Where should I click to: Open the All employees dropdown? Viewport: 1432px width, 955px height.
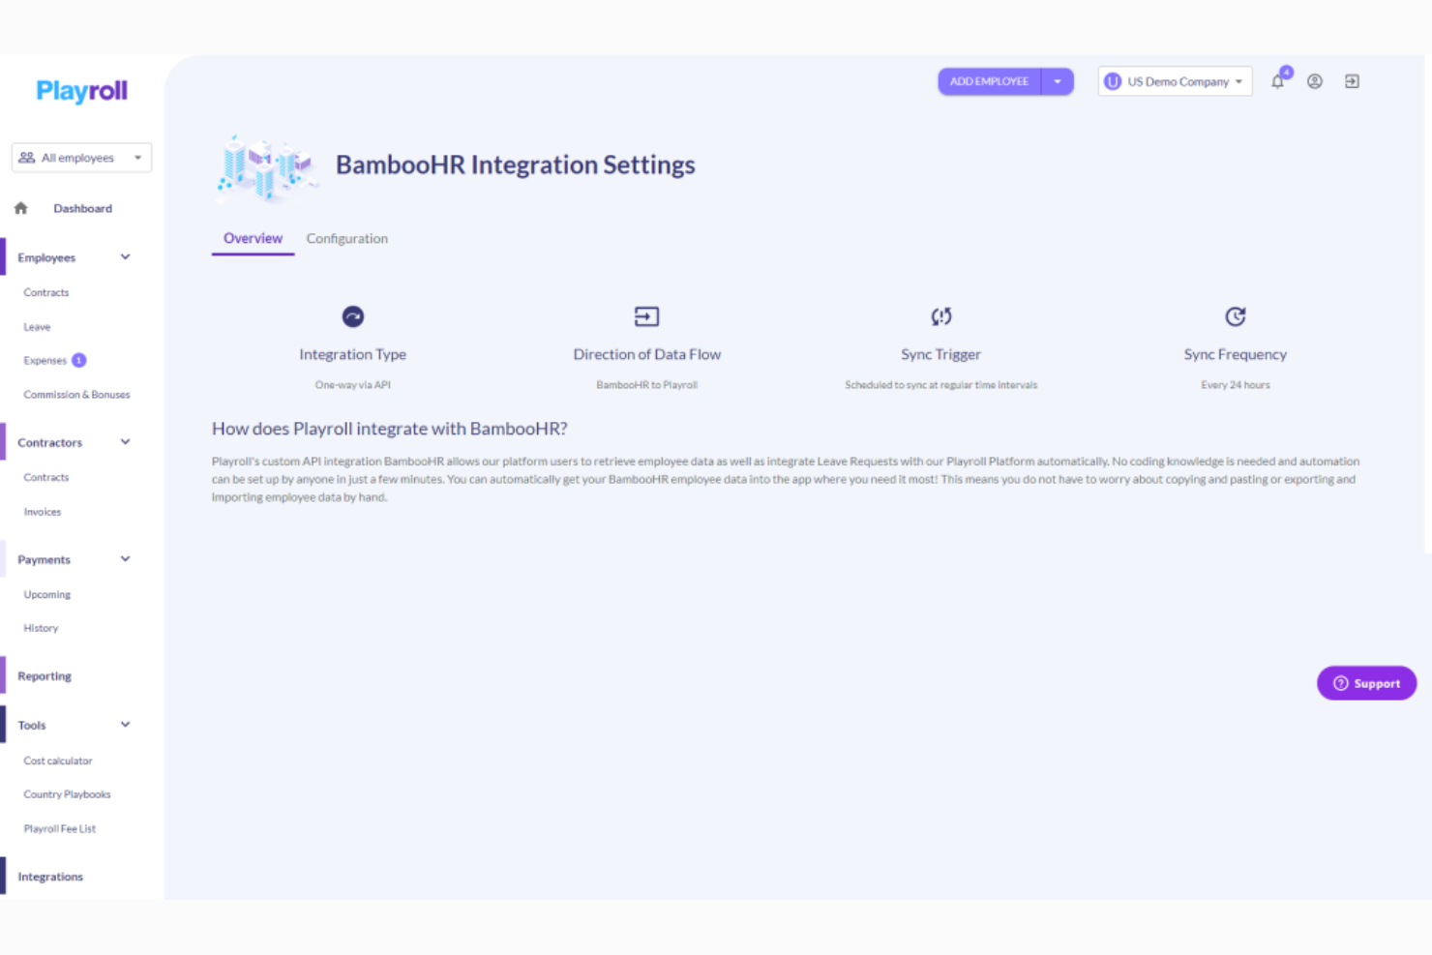point(81,158)
